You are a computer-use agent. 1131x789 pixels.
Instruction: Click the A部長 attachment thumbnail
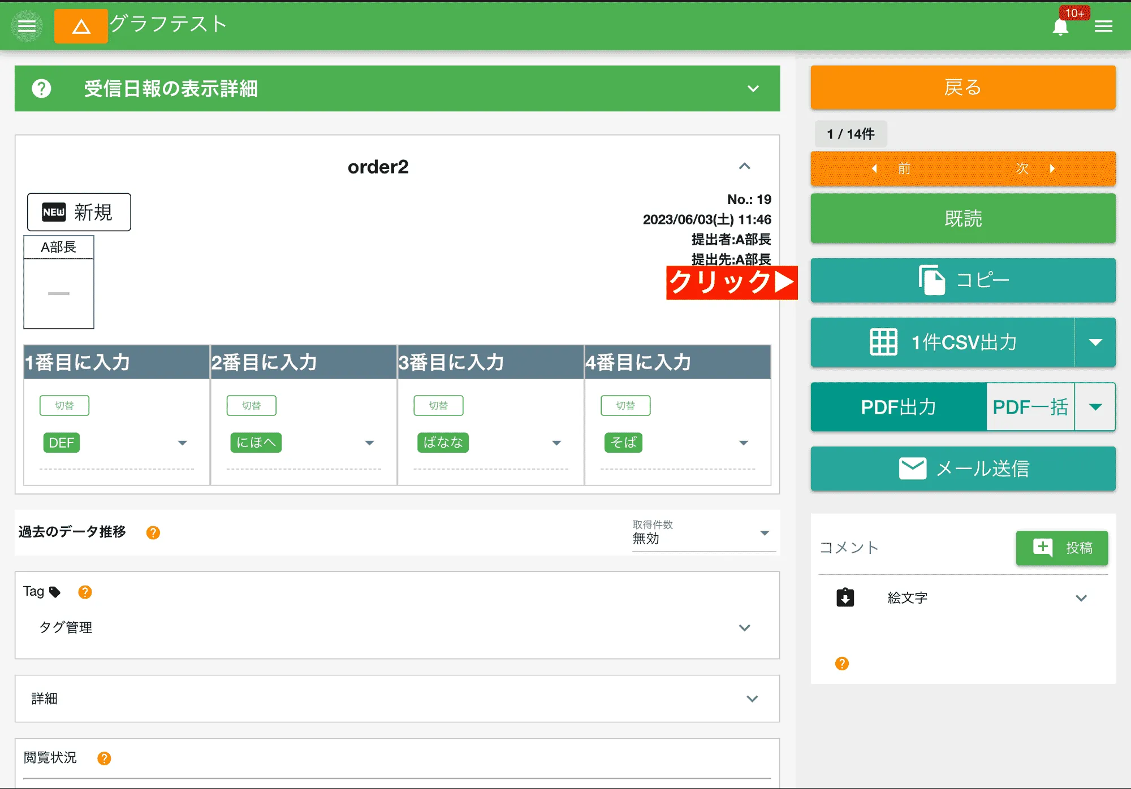point(58,283)
